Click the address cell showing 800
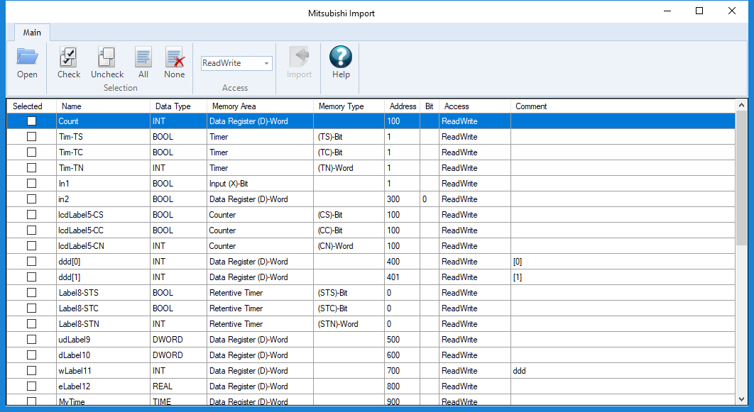754x412 pixels. click(x=403, y=386)
